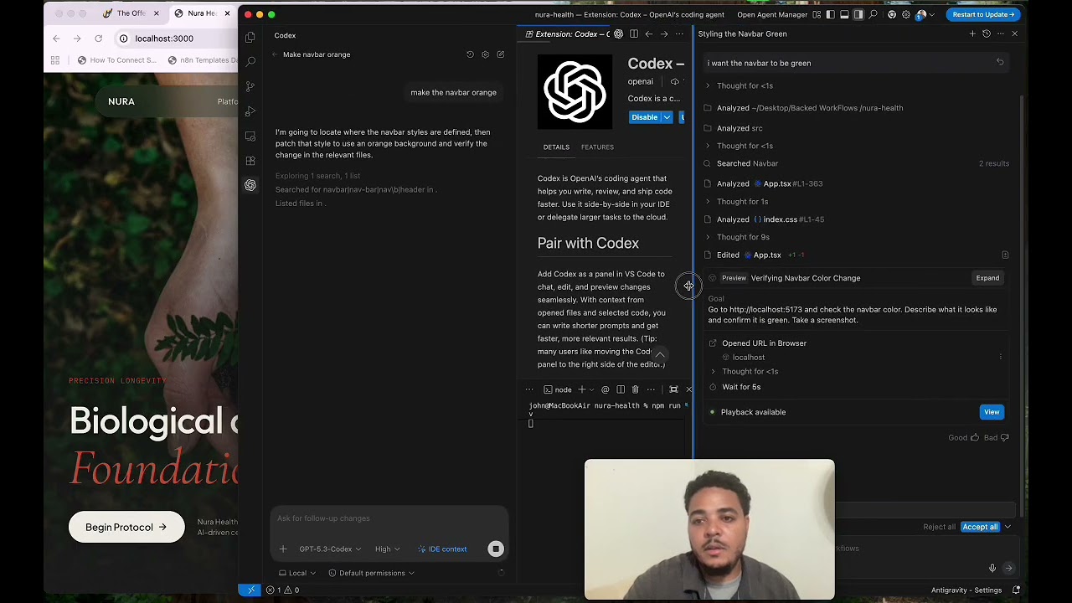Open the Explorer view in activity bar
Image resolution: width=1072 pixels, height=603 pixels.
coord(250,37)
